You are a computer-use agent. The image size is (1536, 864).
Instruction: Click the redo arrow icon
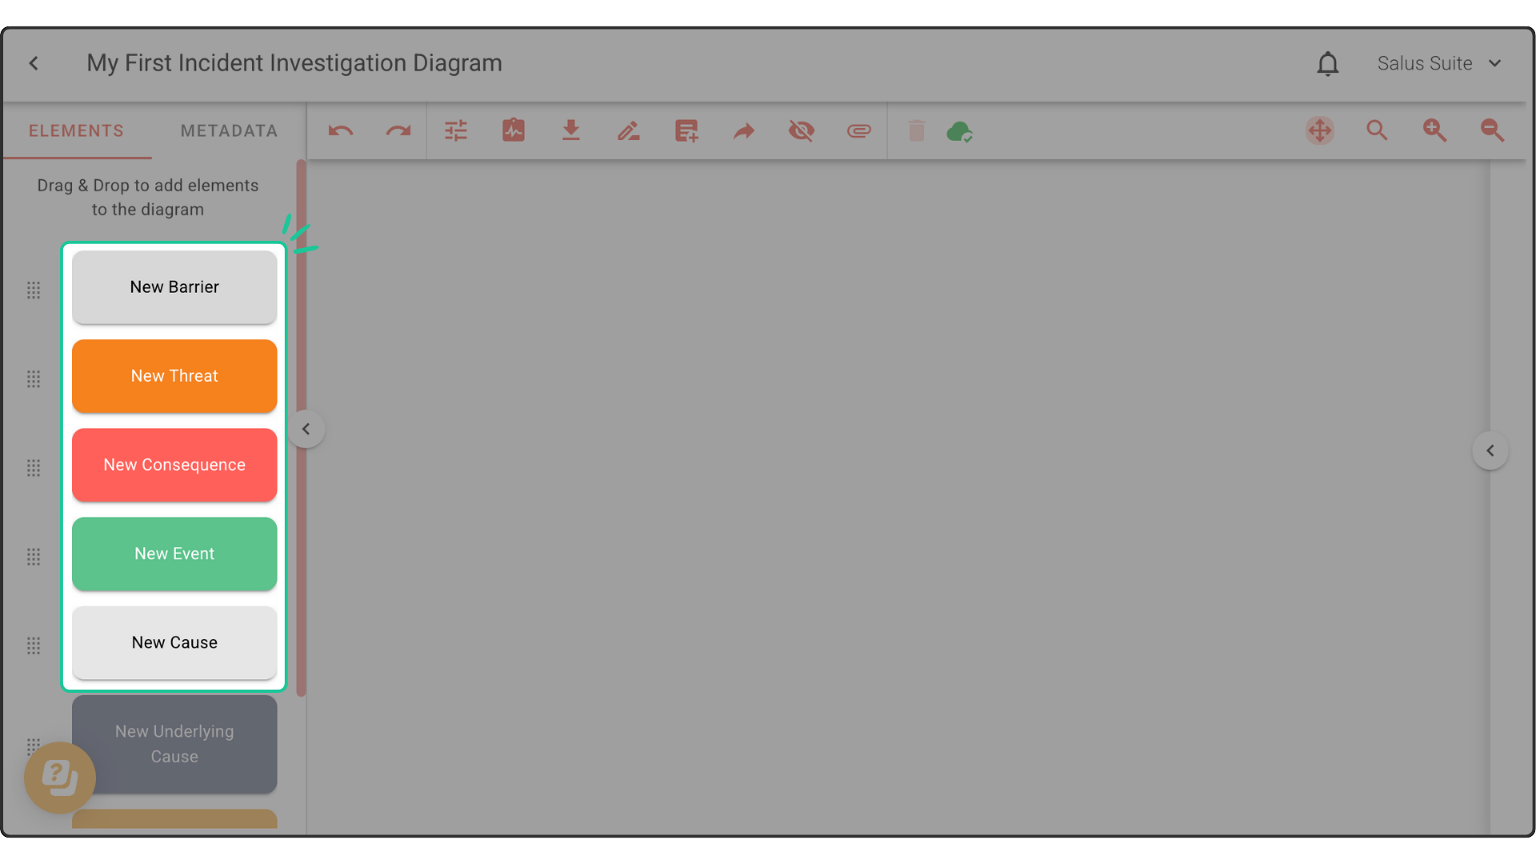coord(398,130)
